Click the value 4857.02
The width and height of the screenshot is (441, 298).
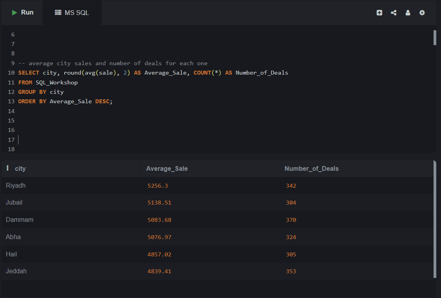click(x=159, y=254)
